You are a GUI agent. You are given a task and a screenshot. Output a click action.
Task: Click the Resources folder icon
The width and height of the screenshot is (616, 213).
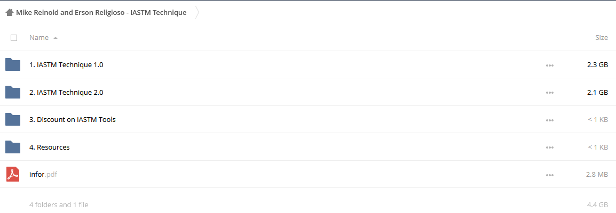click(x=13, y=147)
